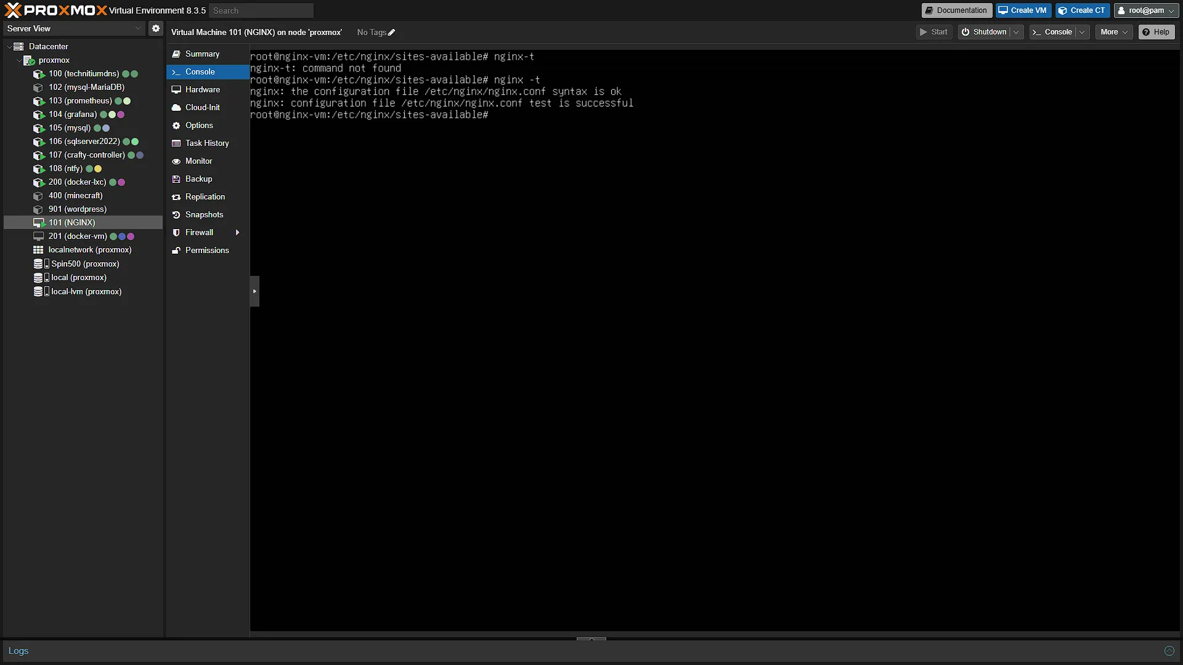Click the Replication icon

176,197
